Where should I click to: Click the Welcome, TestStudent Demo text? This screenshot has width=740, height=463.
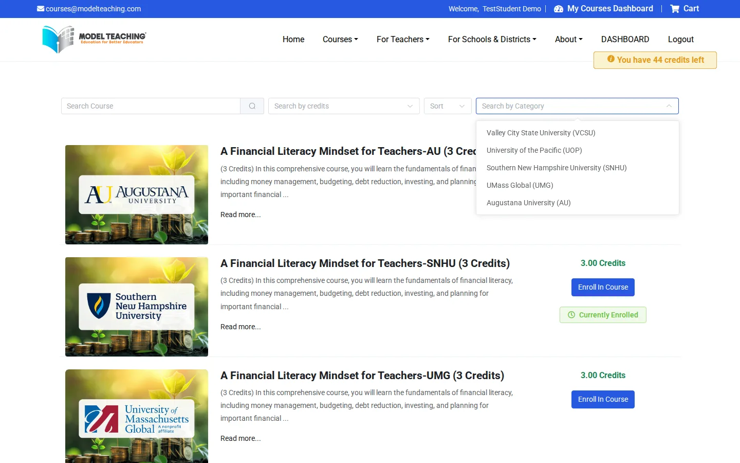[494, 9]
